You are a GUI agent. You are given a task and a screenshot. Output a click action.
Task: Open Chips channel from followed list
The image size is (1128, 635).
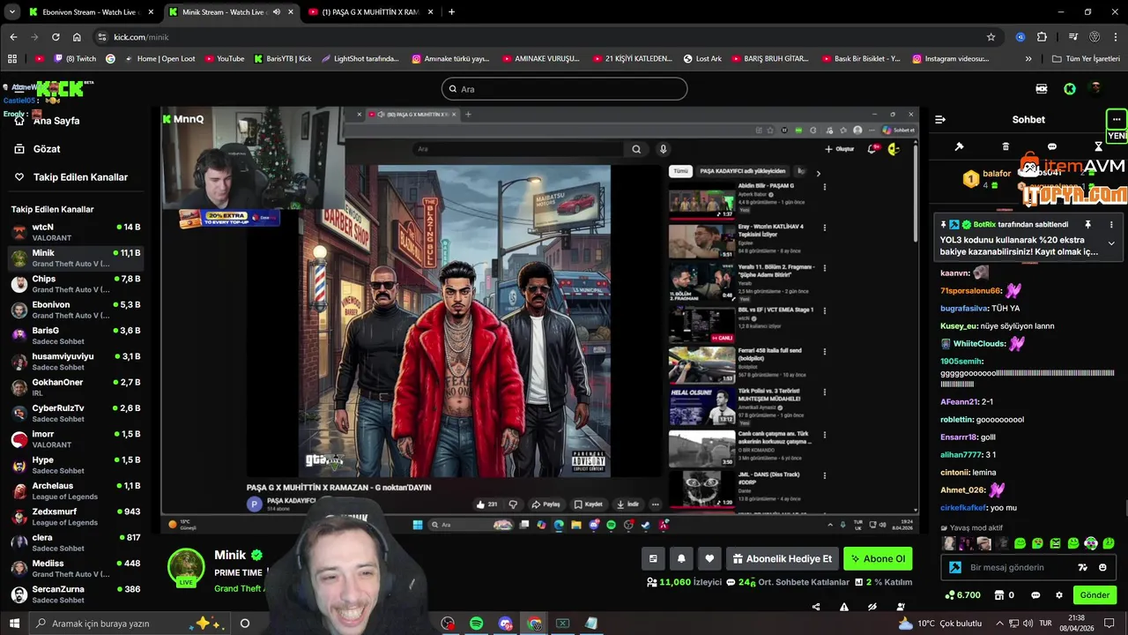pyautogui.click(x=78, y=284)
